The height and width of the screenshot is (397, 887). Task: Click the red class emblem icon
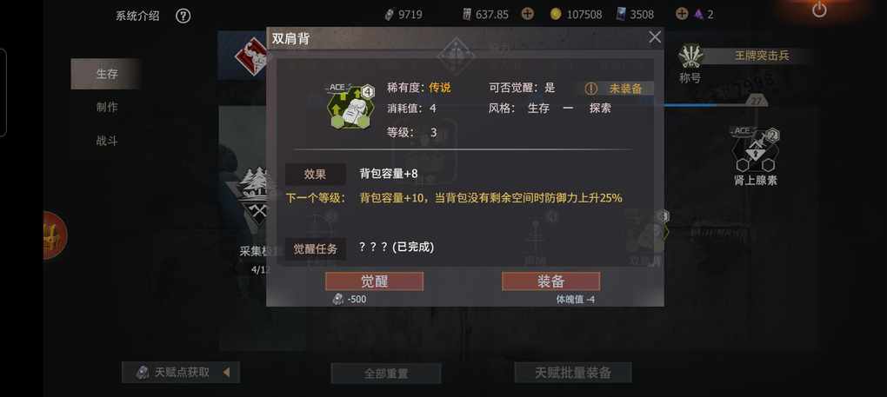click(x=251, y=56)
